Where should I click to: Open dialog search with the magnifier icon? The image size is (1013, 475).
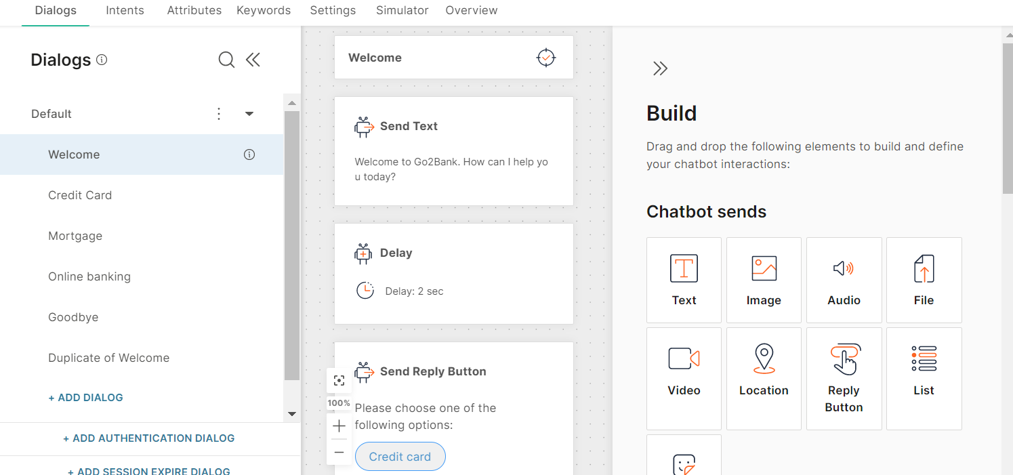(226, 60)
